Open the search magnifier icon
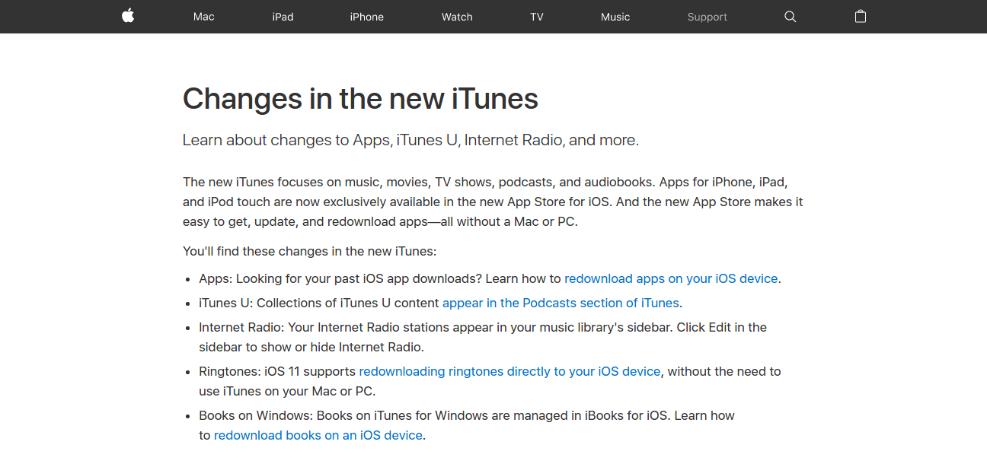This screenshot has height=467, width=987. [x=790, y=17]
